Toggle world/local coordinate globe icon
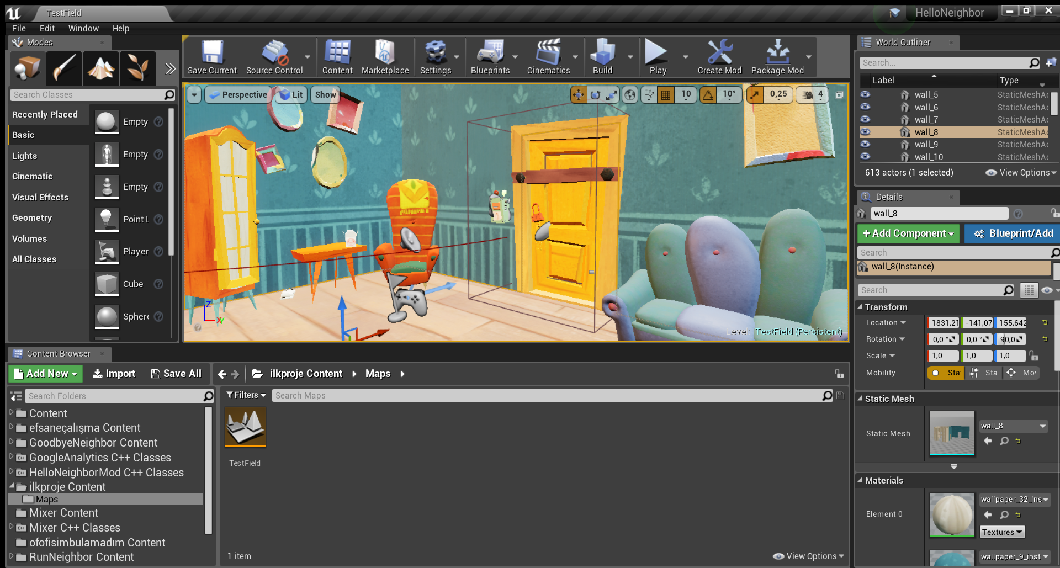 (x=629, y=95)
